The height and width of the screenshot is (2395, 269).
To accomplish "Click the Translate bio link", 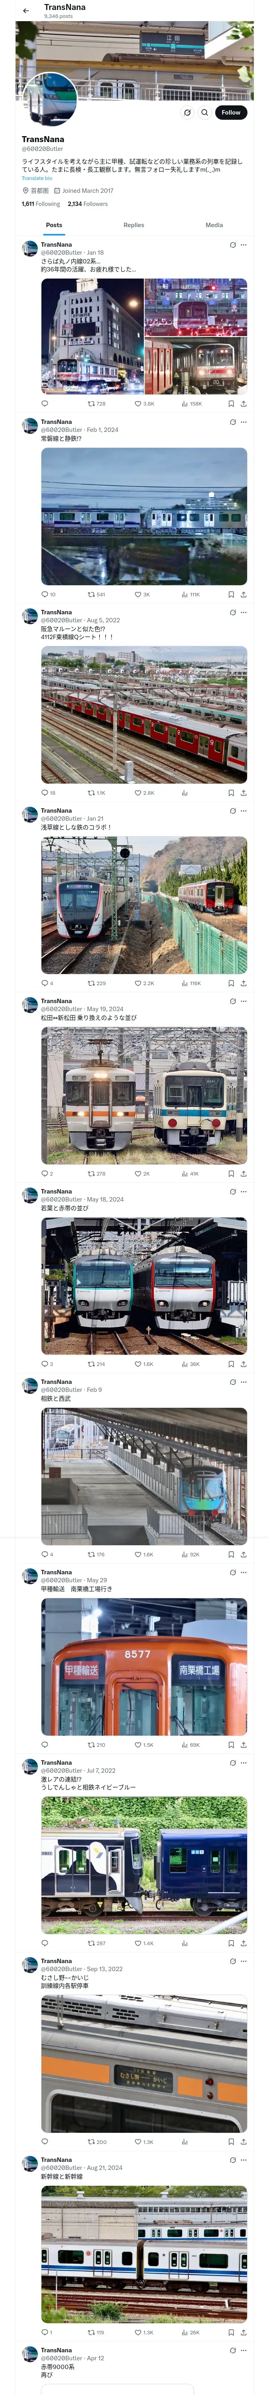I will tap(37, 178).
